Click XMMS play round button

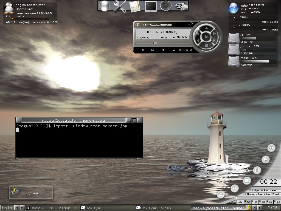[x=265, y=159]
